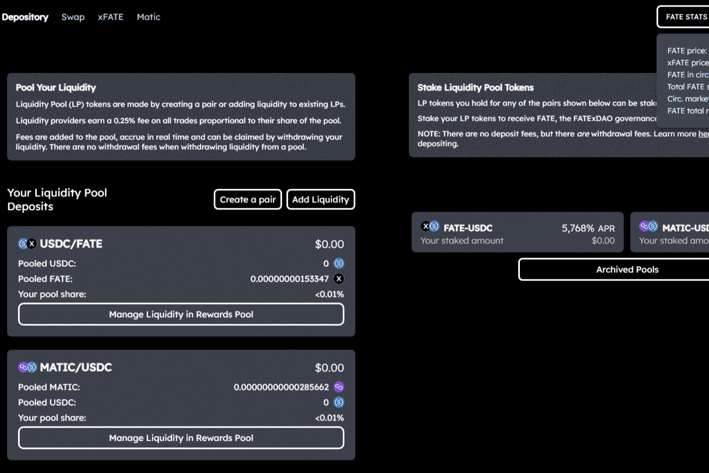
Task: Open the Swap page from the navigation
Action: (73, 17)
